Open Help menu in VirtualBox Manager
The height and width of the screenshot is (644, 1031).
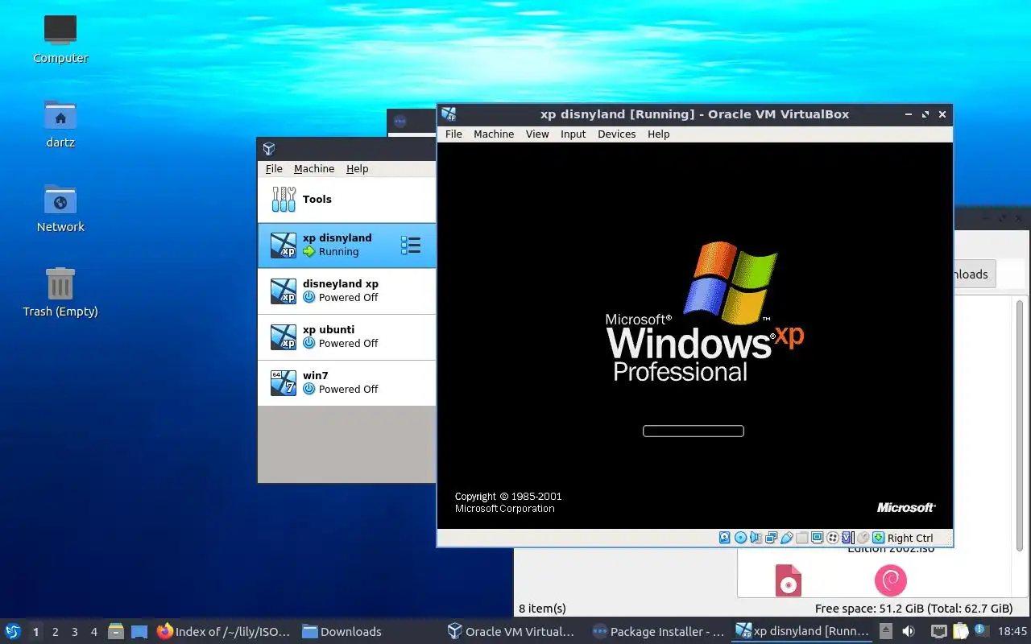358,168
